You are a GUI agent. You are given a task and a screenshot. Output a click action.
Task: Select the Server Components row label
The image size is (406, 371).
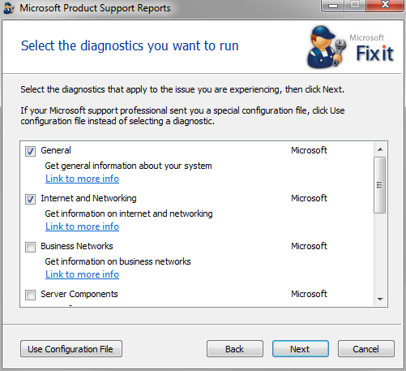point(79,294)
